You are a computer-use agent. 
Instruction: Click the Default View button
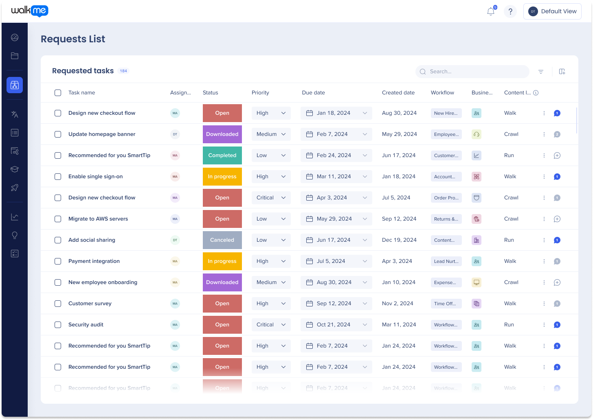(x=552, y=11)
